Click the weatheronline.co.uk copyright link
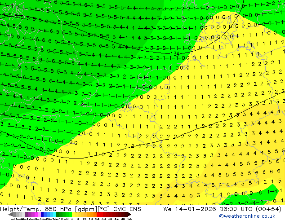This screenshot has height=220, width=285. click(247, 216)
